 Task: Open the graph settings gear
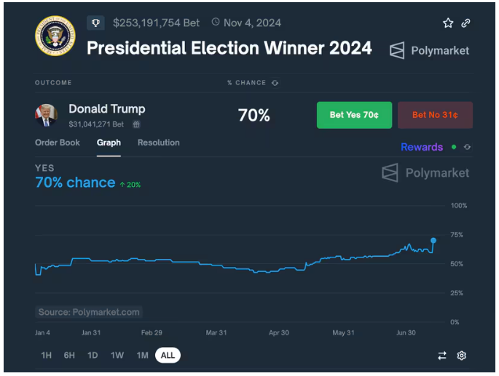(461, 356)
